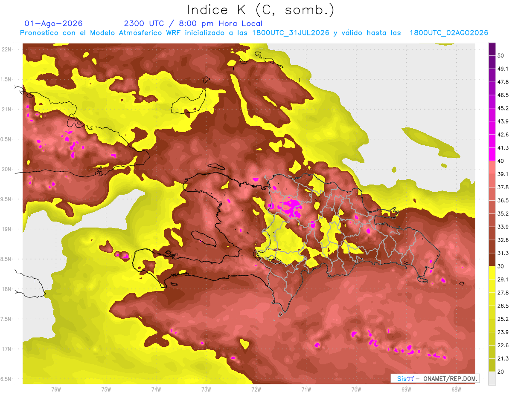
Task: Click the "72W" longitude label
Action: [x=256, y=389]
